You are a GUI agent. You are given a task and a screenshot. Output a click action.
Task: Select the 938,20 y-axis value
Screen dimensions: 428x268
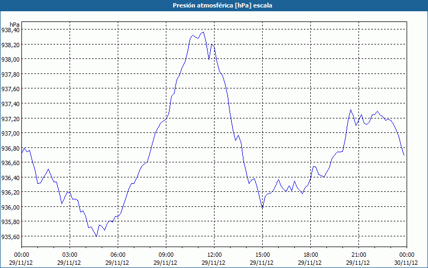point(10,44)
